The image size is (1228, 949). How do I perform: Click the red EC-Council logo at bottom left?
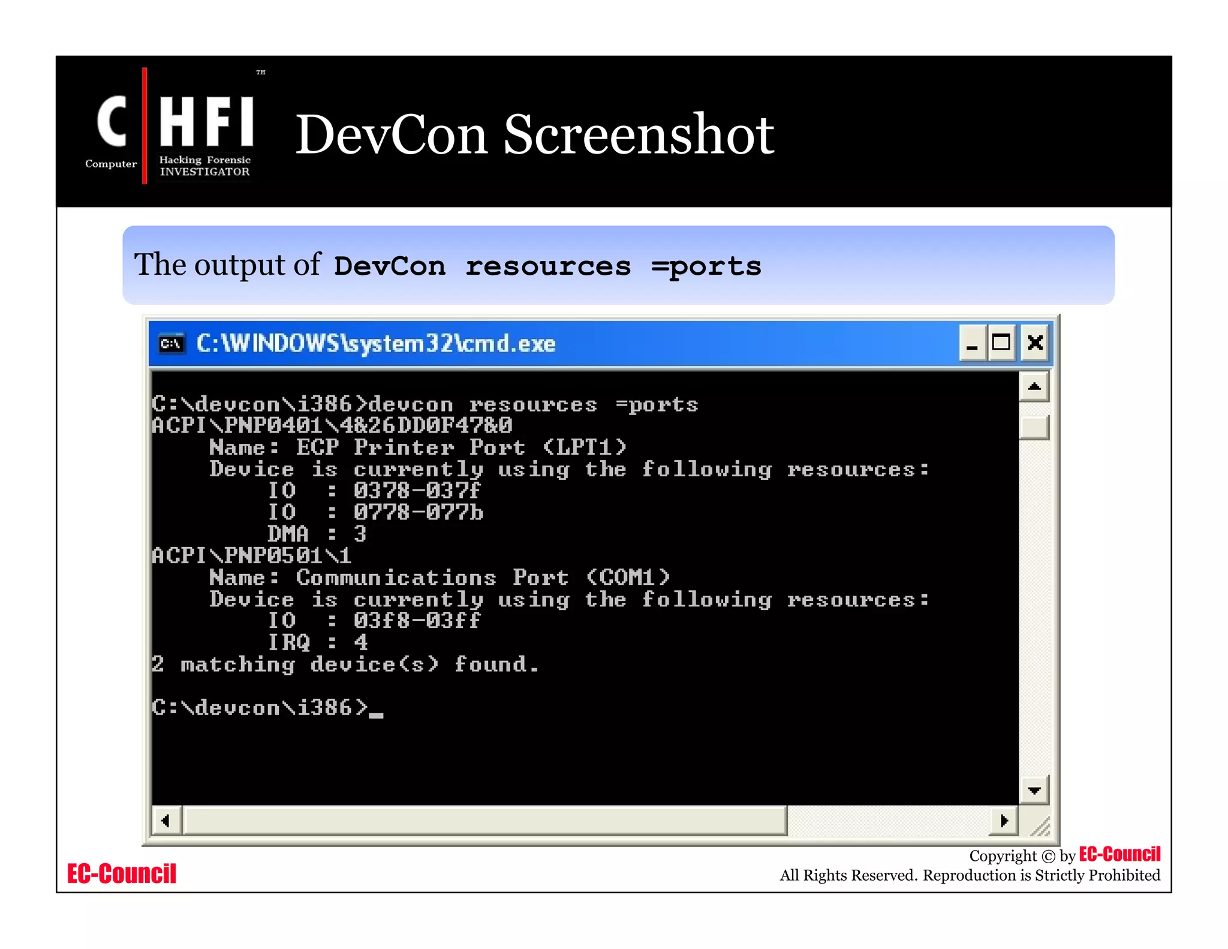coord(122,873)
